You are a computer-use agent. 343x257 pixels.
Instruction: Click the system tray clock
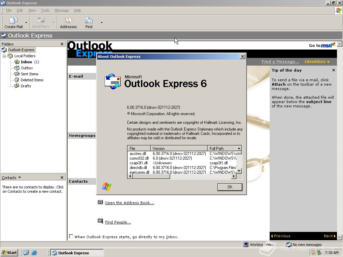(x=332, y=253)
